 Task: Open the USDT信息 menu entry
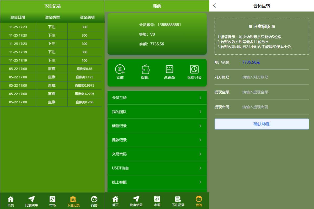coord(157,168)
